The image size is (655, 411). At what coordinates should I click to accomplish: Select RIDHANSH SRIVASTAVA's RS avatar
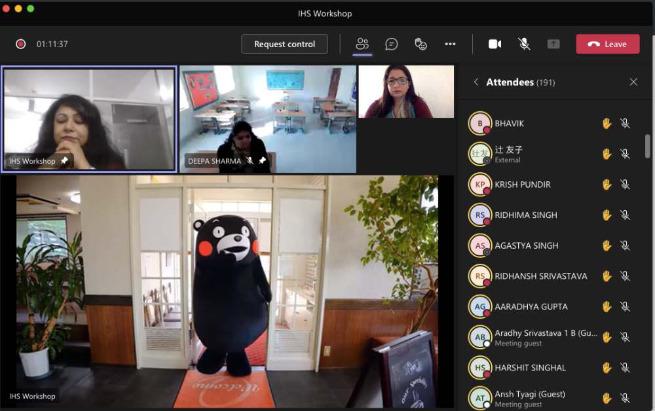pos(480,276)
